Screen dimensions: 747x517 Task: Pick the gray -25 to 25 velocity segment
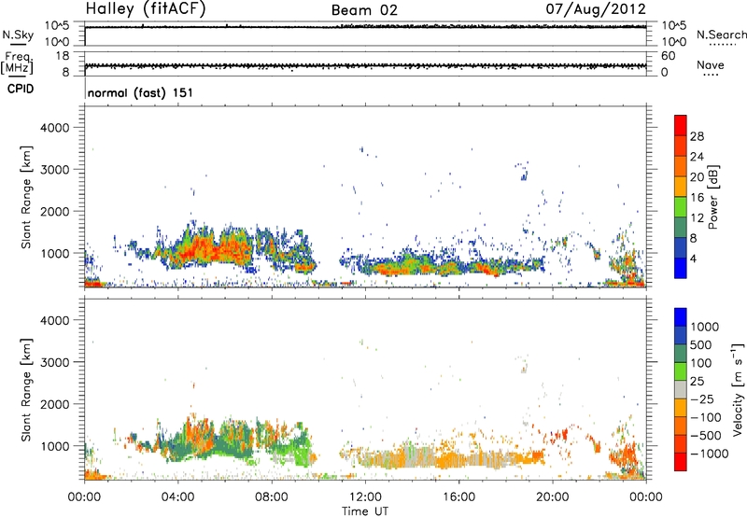pyautogui.click(x=681, y=389)
